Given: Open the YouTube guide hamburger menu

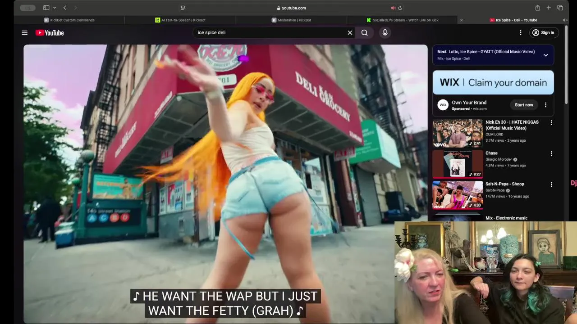Looking at the screenshot, I should tap(25, 32).
